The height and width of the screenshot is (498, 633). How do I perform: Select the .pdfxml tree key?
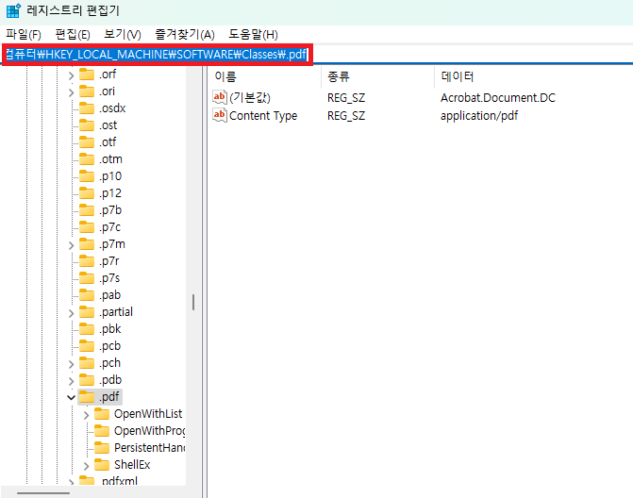(120, 481)
